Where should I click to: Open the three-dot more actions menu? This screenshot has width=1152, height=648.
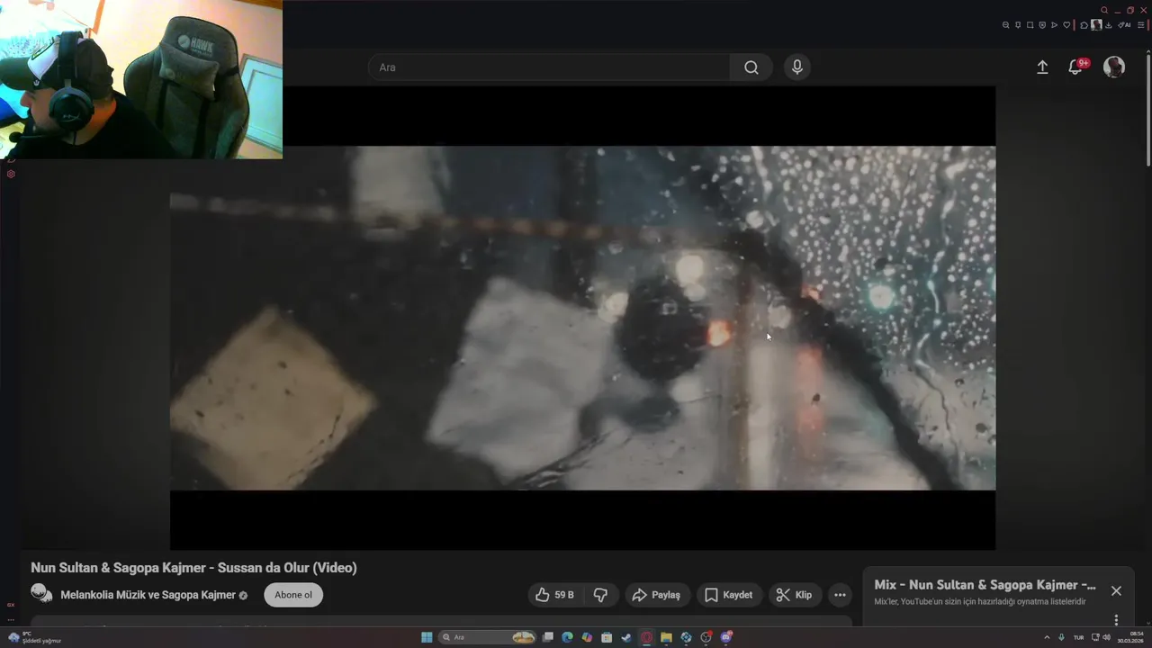840,595
